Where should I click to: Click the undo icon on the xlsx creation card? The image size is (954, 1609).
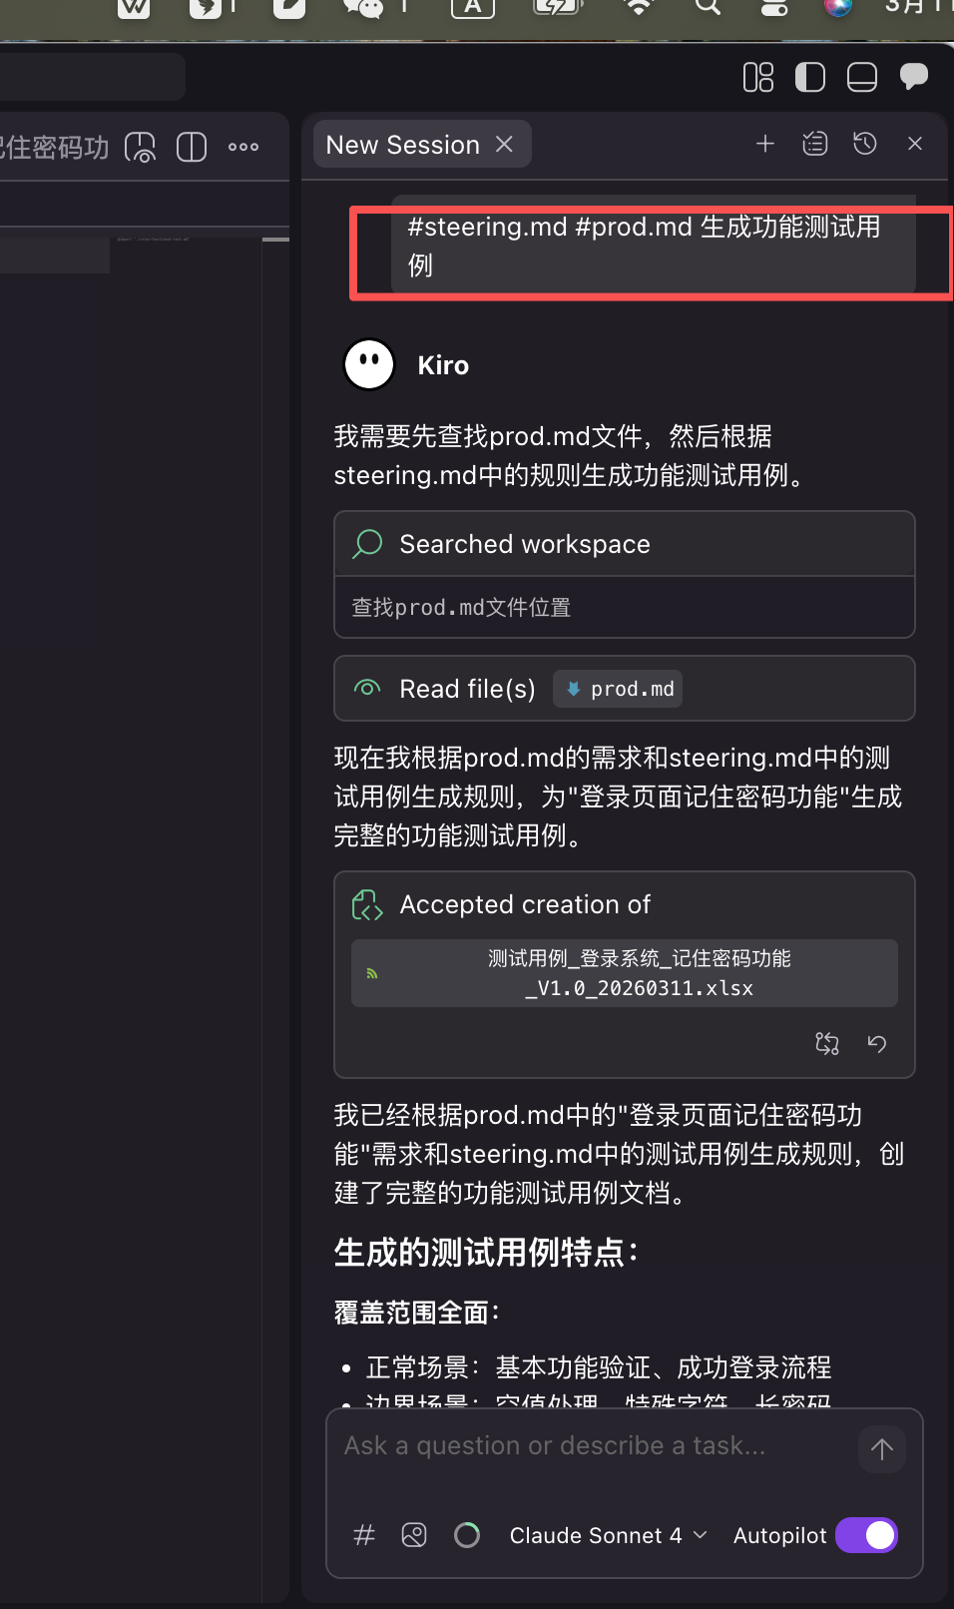pos(876,1043)
